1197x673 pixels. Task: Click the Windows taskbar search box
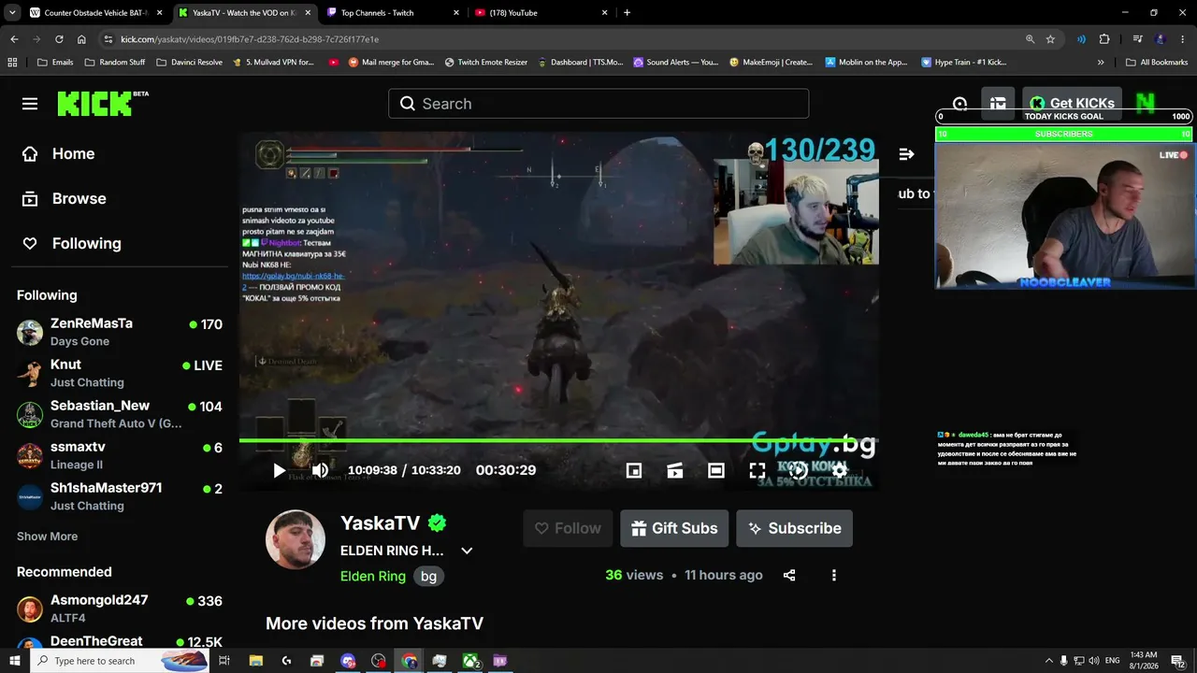click(122, 661)
